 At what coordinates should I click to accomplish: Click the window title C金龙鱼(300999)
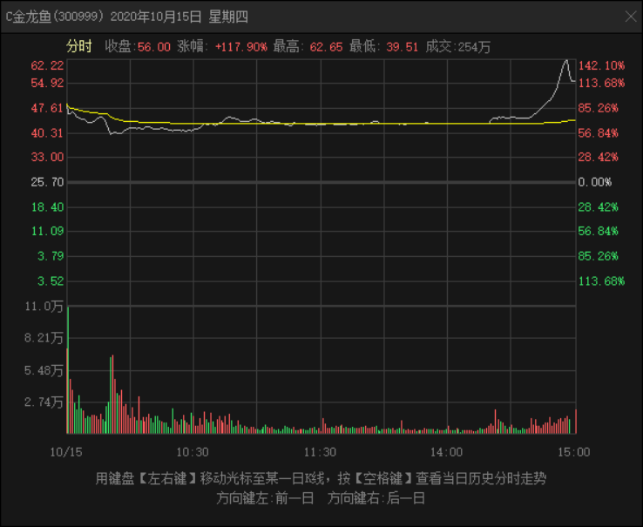(x=55, y=17)
